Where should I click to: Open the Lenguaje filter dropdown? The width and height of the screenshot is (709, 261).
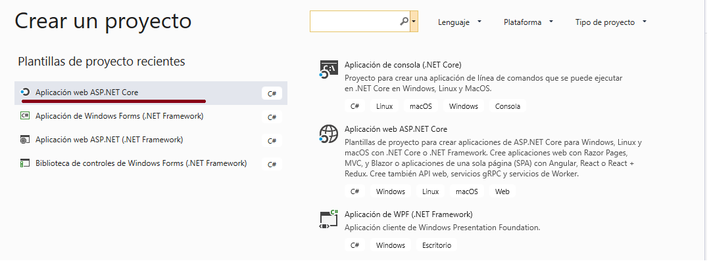tap(459, 22)
